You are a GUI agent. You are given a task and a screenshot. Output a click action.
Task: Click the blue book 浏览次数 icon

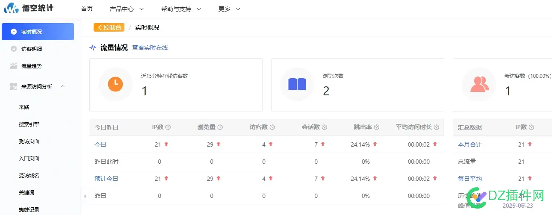pyautogui.click(x=297, y=84)
